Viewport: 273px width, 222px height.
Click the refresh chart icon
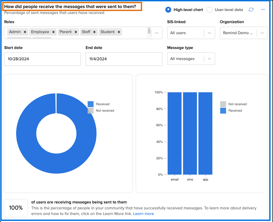point(251,10)
